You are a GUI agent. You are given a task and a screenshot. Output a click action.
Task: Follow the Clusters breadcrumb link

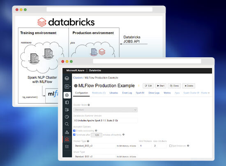[x=78, y=77]
